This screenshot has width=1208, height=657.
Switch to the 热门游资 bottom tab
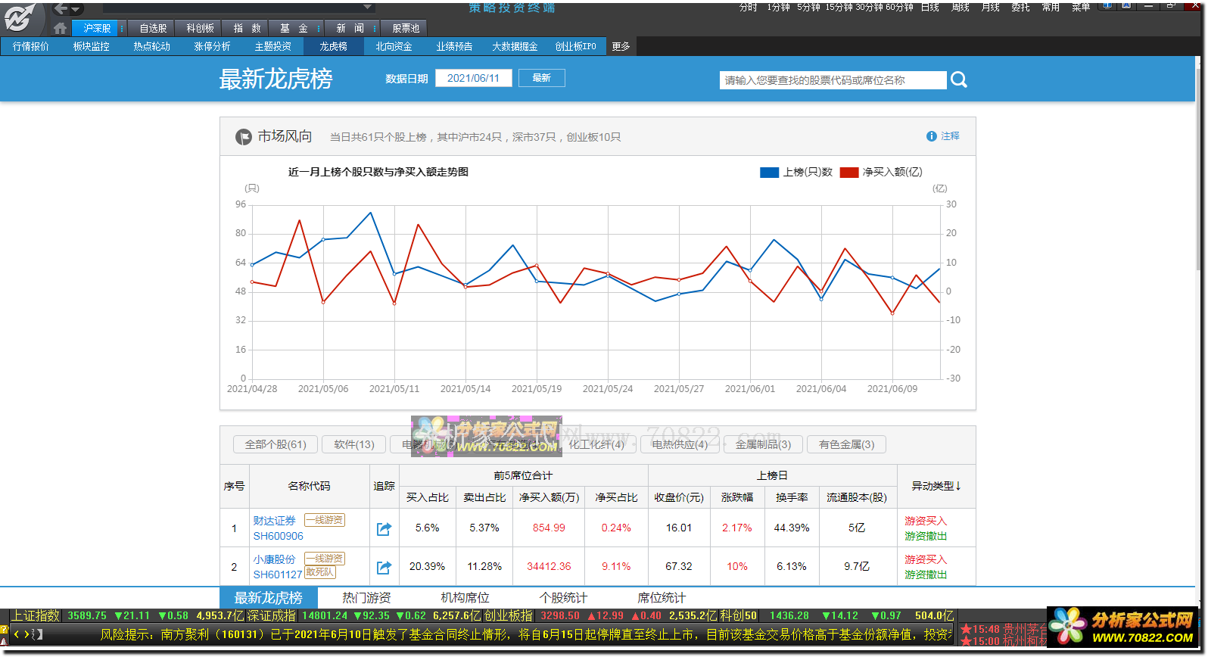(x=366, y=598)
